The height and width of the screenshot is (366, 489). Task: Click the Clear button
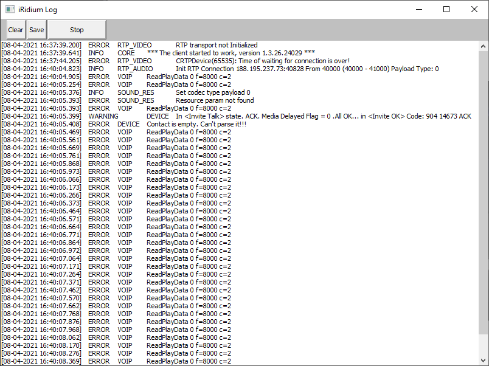16,30
